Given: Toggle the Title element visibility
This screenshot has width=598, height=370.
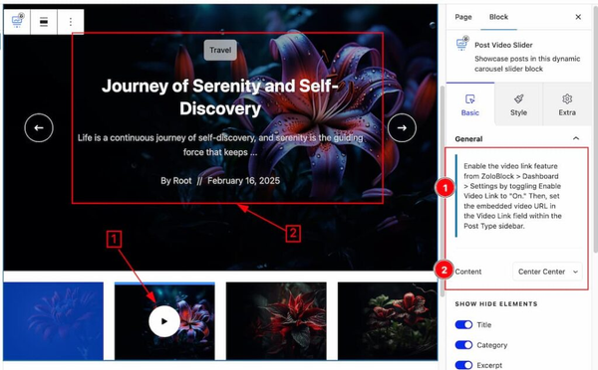Looking at the screenshot, I should click(x=463, y=324).
